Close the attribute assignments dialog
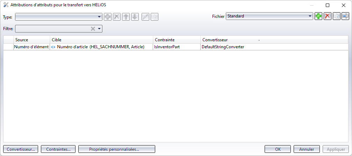 pyautogui.click(x=343, y=5)
